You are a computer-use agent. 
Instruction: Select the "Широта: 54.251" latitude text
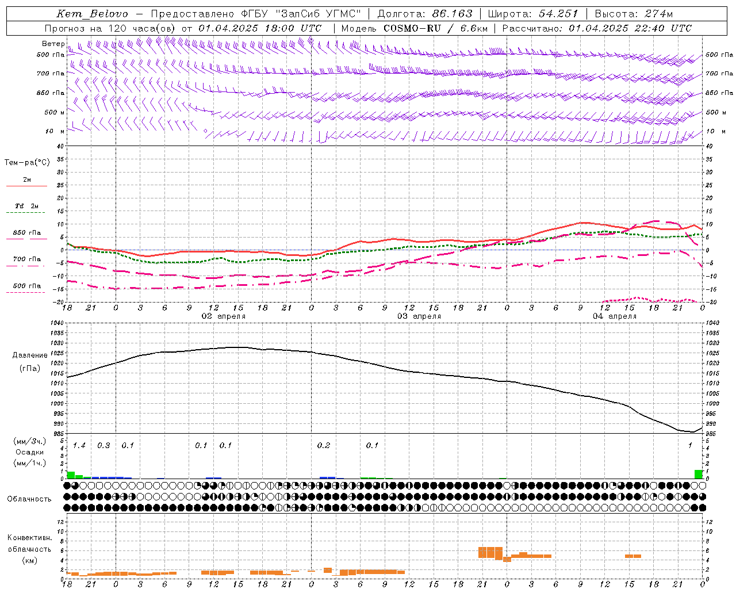coord(533,14)
